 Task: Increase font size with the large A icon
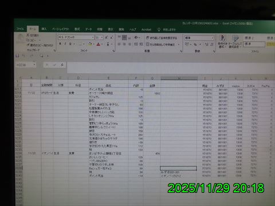pos(107,38)
